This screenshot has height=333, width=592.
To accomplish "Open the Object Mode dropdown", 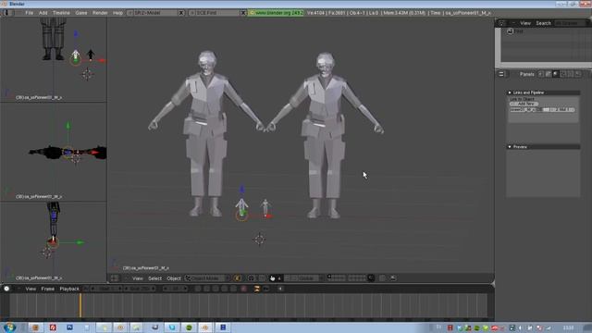I will 207,278.
